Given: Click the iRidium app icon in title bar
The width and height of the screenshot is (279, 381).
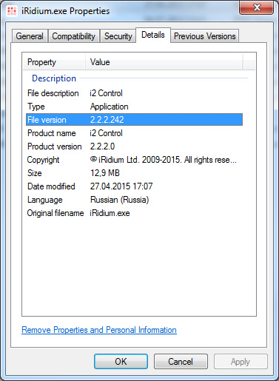Looking at the screenshot, I should point(12,11).
